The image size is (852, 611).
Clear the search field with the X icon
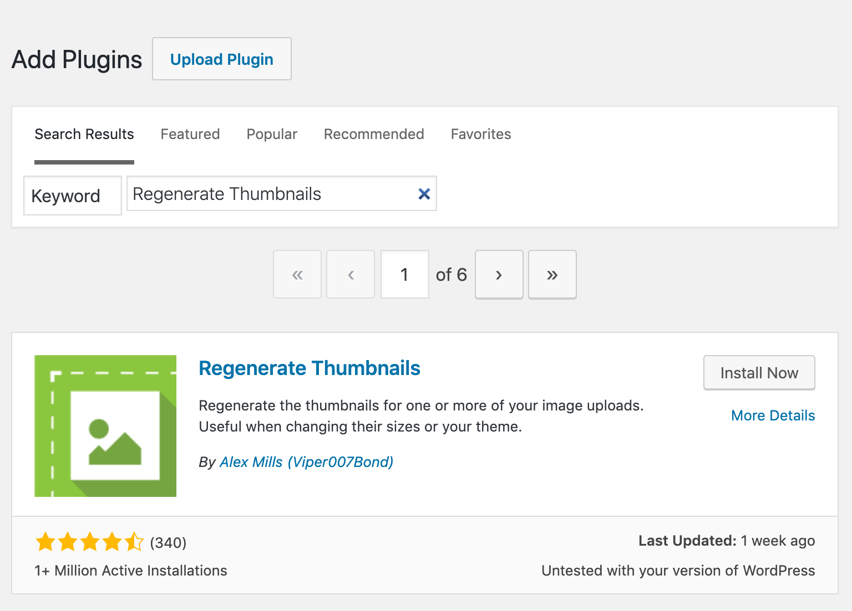click(424, 194)
